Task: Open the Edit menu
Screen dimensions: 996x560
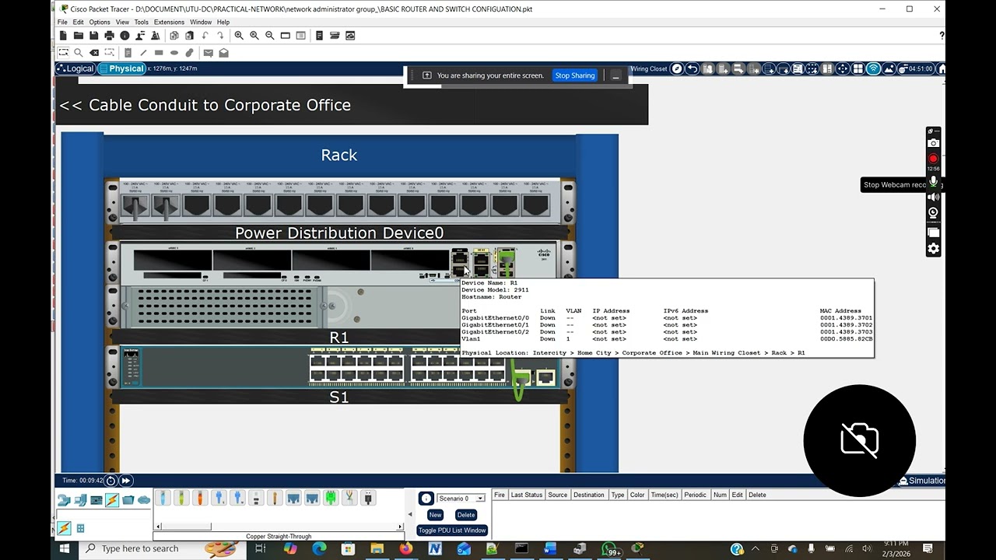Action: coord(79,22)
